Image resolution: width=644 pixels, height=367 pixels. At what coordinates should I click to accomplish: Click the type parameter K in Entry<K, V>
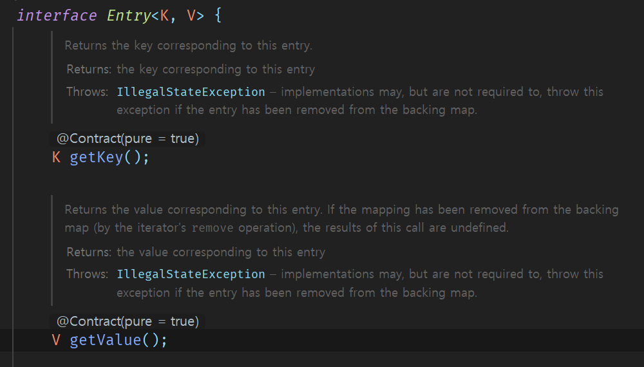(x=164, y=15)
